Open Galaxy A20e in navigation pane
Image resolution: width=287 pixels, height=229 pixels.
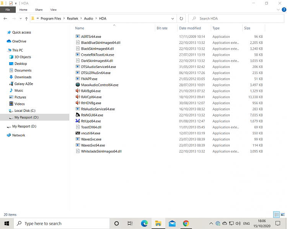pyautogui.click(x=24, y=84)
